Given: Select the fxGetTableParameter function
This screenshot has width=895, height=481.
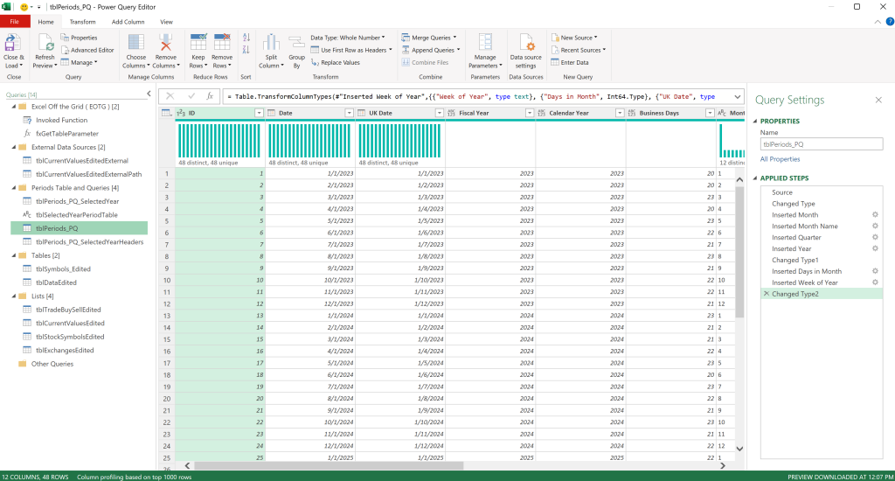Looking at the screenshot, I should point(80,134).
